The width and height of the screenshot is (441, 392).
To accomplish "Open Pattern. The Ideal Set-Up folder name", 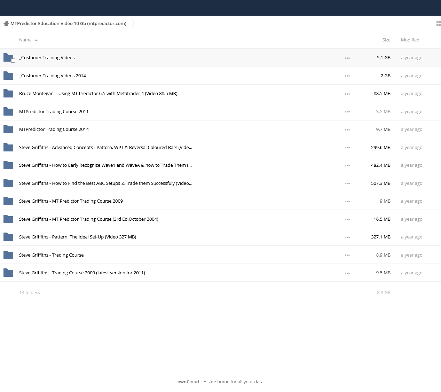I will pyautogui.click(x=78, y=237).
